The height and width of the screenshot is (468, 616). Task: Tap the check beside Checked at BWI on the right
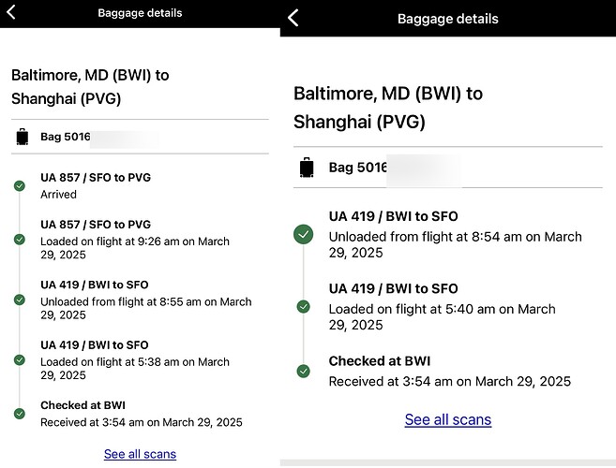(303, 371)
